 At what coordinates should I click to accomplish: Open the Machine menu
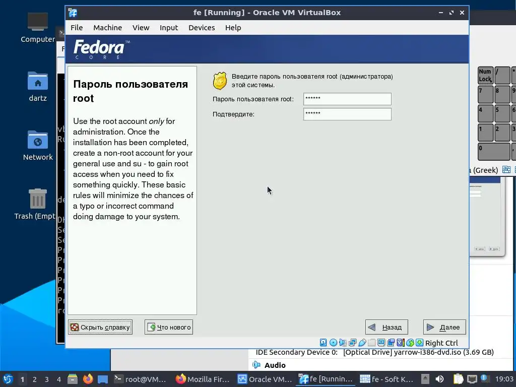point(108,28)
